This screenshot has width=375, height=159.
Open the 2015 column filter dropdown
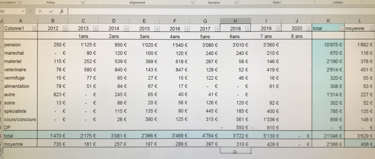coord(157,29)
